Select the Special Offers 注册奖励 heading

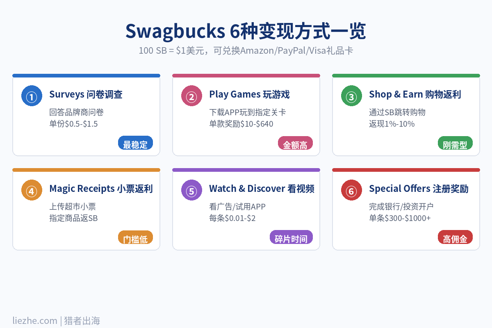pyautogui.click(x=419, y=189)
